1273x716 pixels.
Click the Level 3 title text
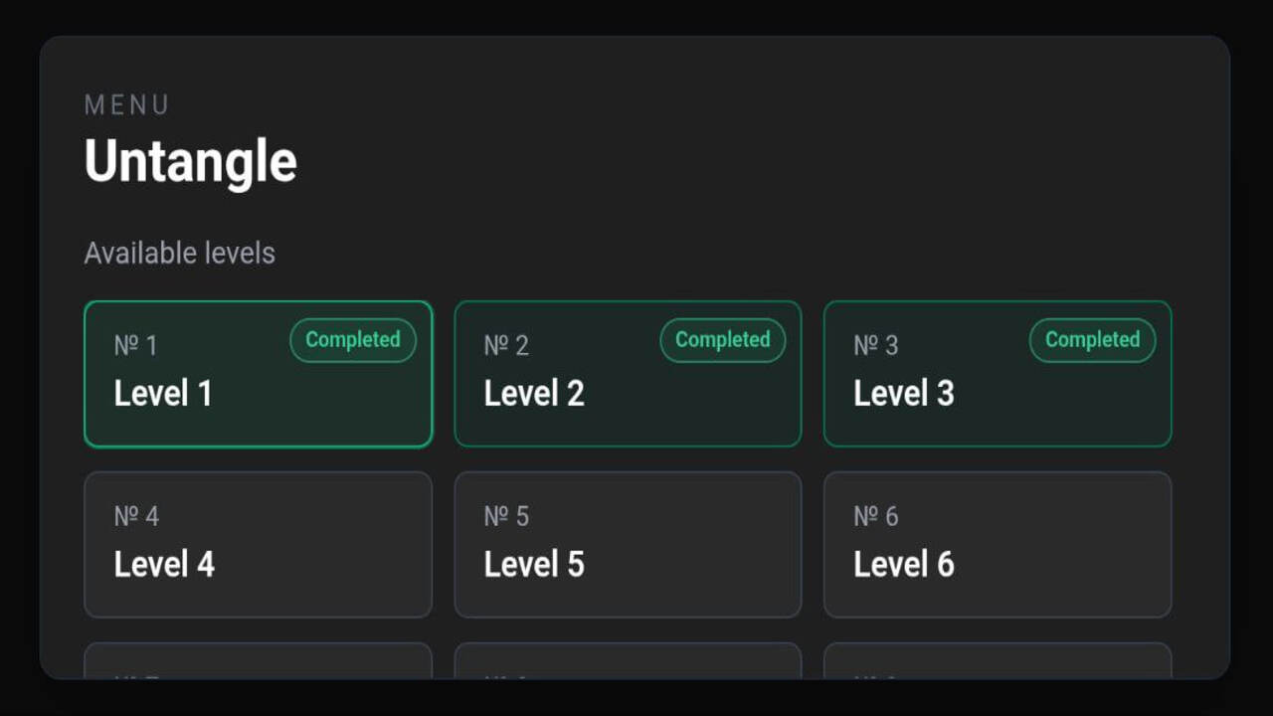tap(903, 393)
